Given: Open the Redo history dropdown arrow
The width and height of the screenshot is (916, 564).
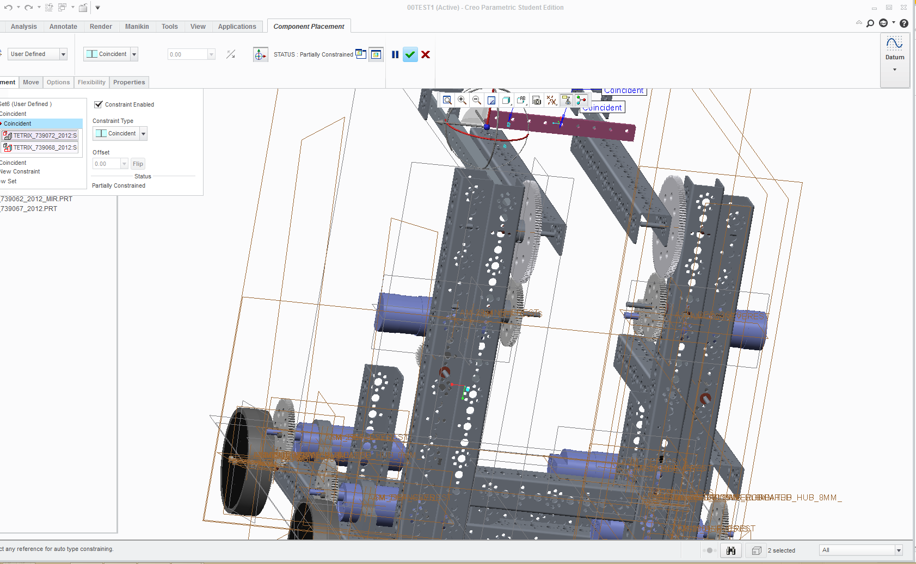Looking at the screenshot, I should click(39, 8).
